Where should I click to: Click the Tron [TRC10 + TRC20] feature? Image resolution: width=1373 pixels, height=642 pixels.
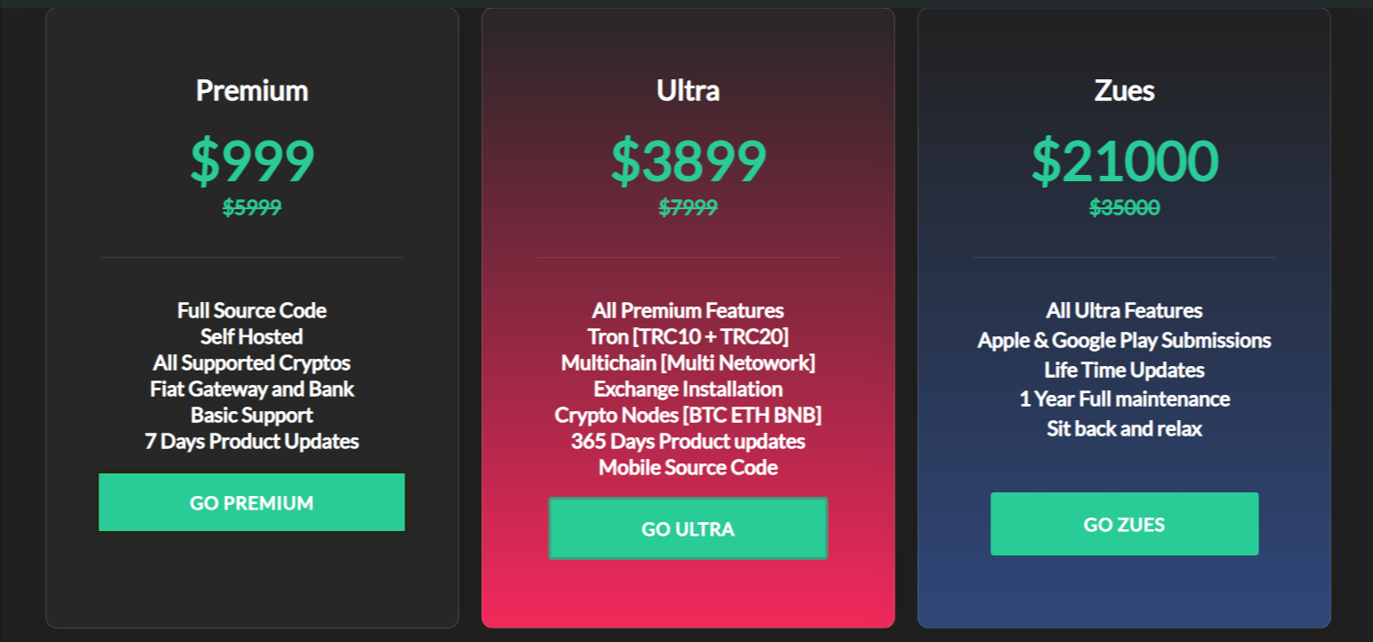coord(688,336)
